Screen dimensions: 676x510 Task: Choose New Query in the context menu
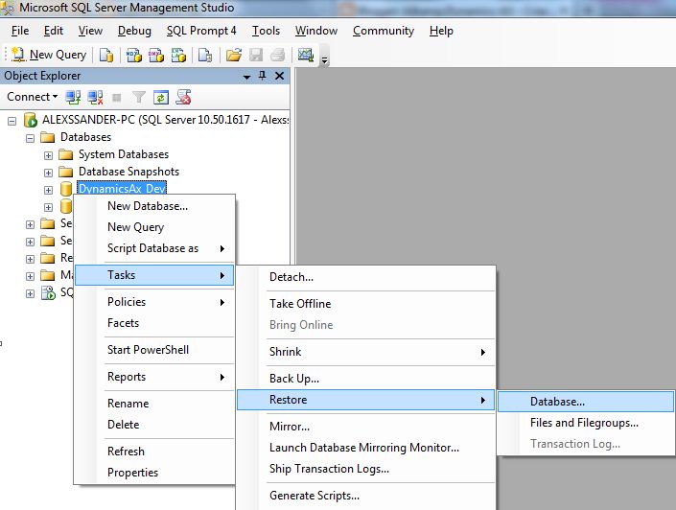(155, 227)
